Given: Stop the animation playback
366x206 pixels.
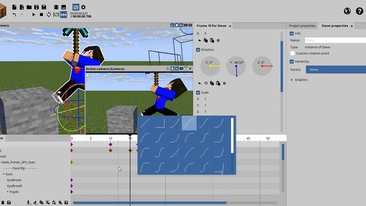Looking at the screenshot, I should 41,14.
